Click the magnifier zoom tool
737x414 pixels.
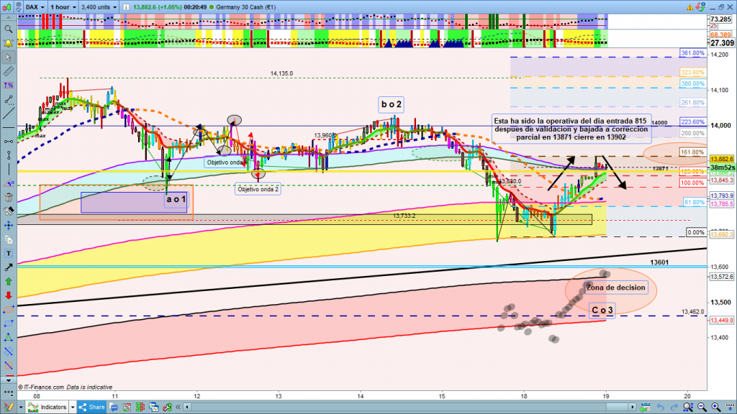click(x=8, y=29)
